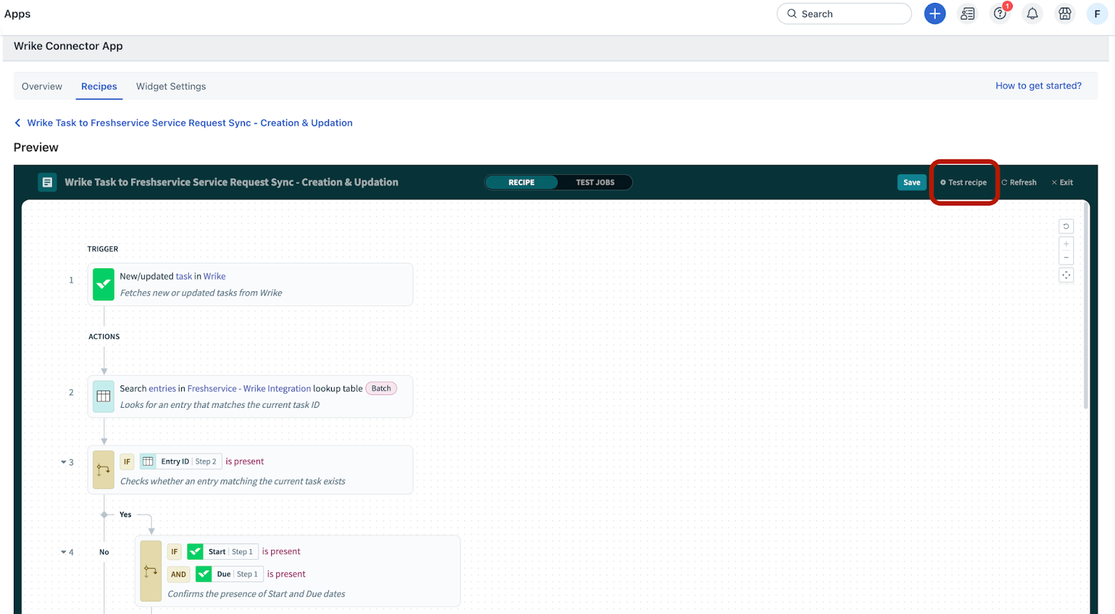Open How to get started link
This screenshot has width=1115, height=614.
click(1038, 86)
